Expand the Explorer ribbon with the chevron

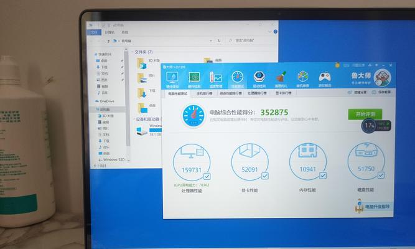(x=269, y=32)
